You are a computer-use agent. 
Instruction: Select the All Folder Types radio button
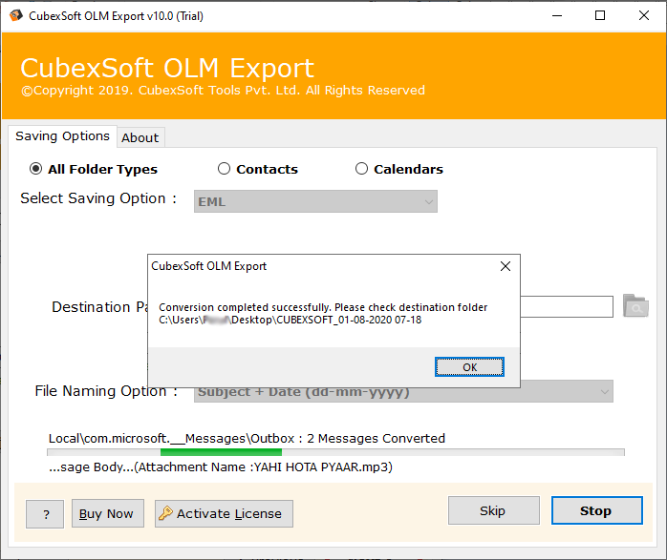35,169
